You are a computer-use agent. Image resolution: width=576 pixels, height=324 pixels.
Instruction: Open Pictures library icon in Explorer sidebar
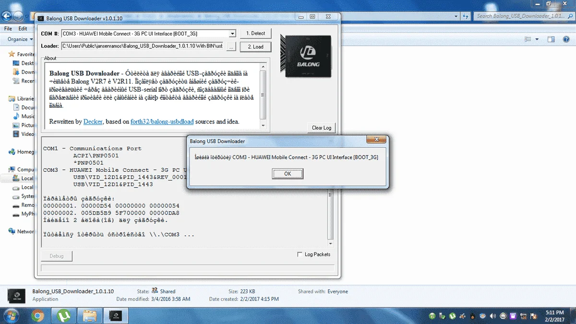[x=16, y=125]
